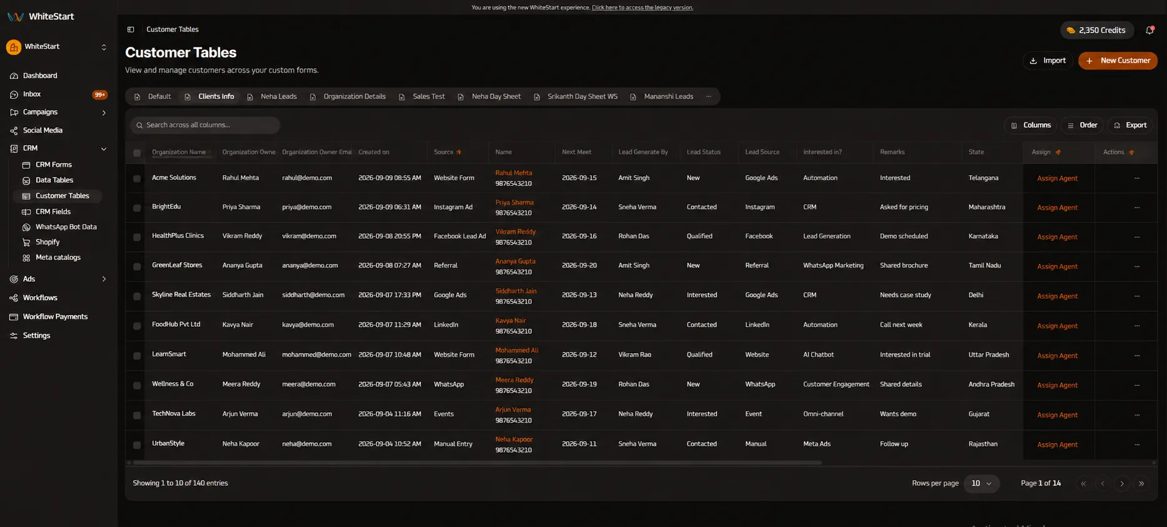The height and width of the screenshot is (527, 1167).
Task: Open the 2,350 Credits indicator
Action: click(1097, 30)
